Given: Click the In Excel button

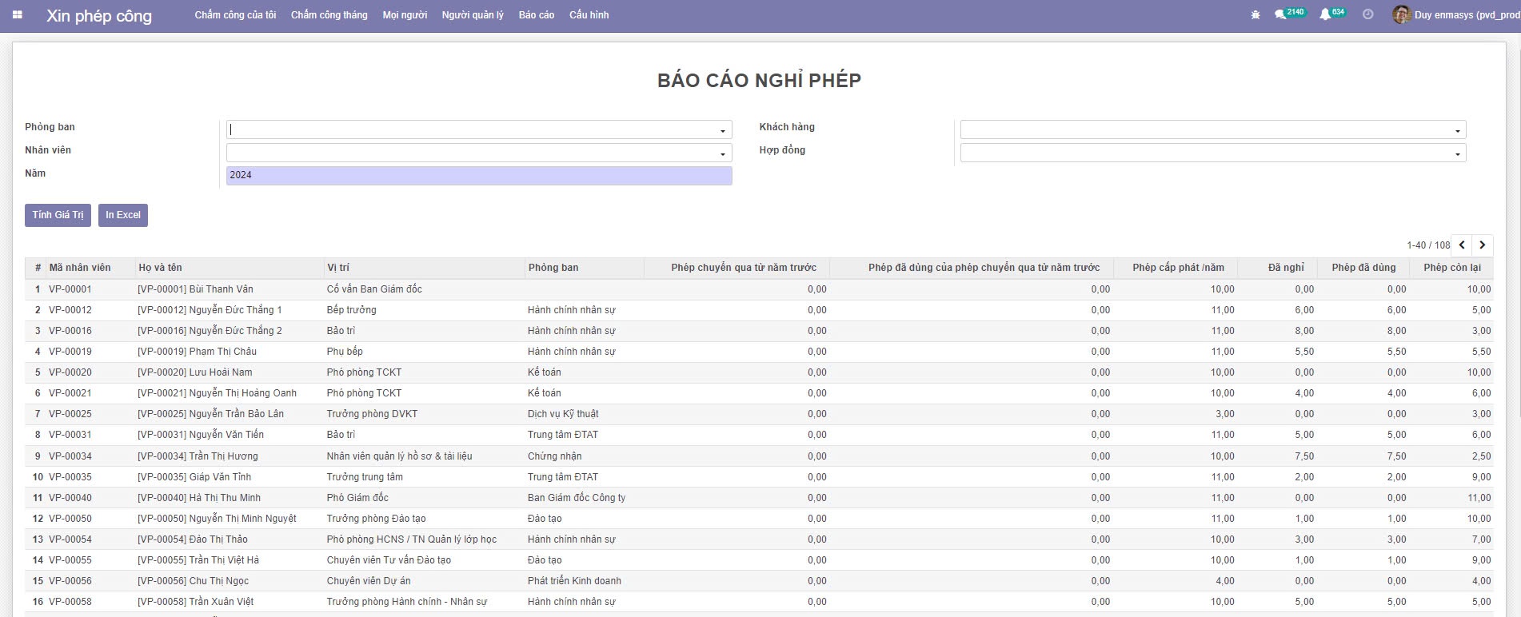Looking at the screenshot, I should (x=123, y=215).
